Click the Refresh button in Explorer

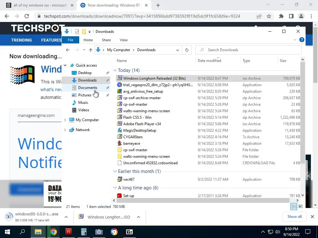[x=187, y=50]
